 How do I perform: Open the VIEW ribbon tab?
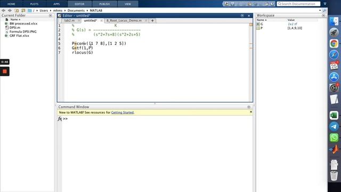point(128,4)
